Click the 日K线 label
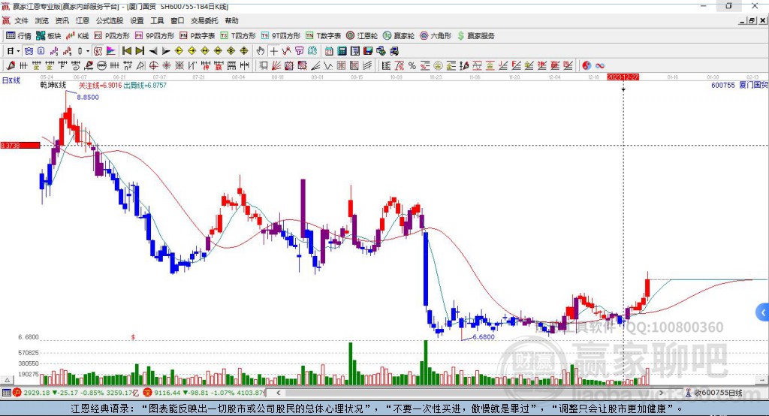Viewport: 769px width, 416px height. (x=11, y=80)
